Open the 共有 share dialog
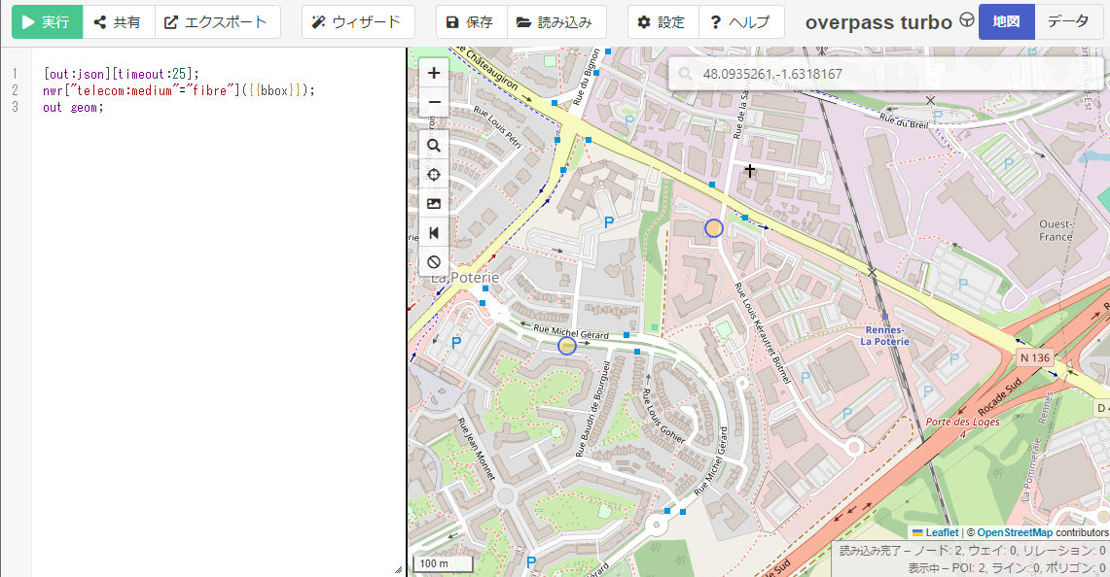The width and height of the screenshot is (1110, 577). (119, 22)
